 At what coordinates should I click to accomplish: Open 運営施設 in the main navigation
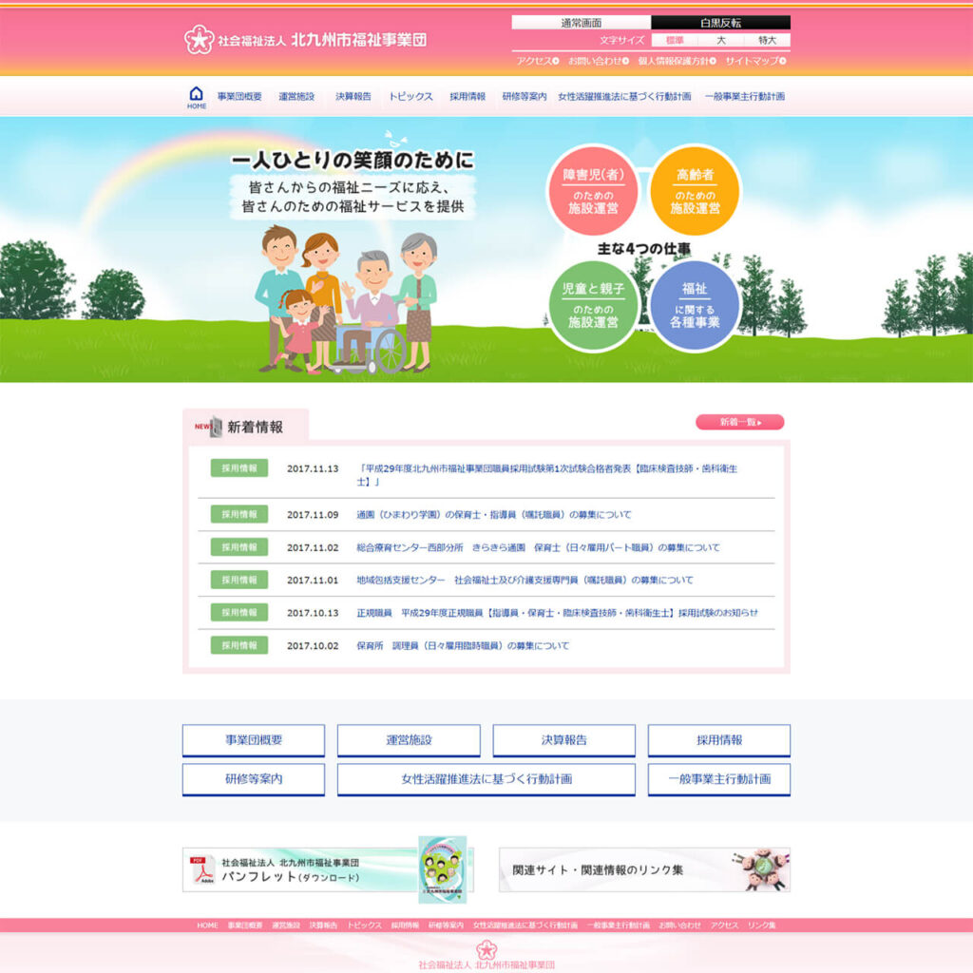click(296, 96)
